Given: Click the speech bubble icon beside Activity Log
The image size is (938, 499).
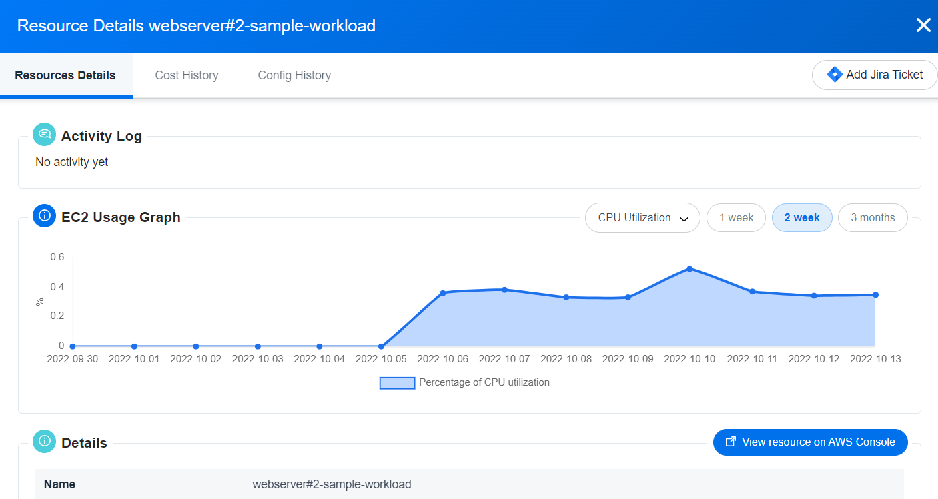Looking at the screenshot, I should pos(43,134).
